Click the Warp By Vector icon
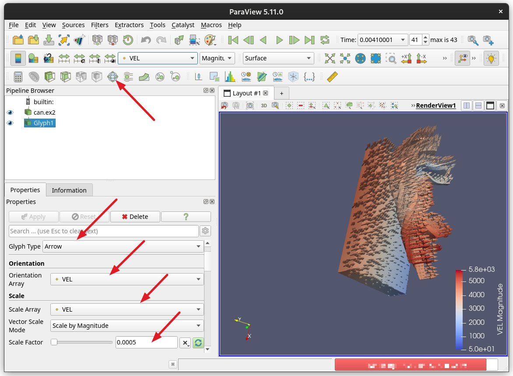 click(x=144, y=77)
